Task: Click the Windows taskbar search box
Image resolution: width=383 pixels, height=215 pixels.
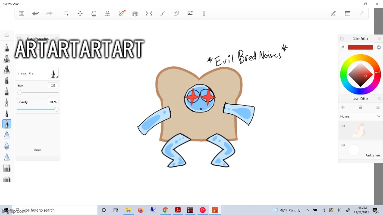Action: (55, 210)
